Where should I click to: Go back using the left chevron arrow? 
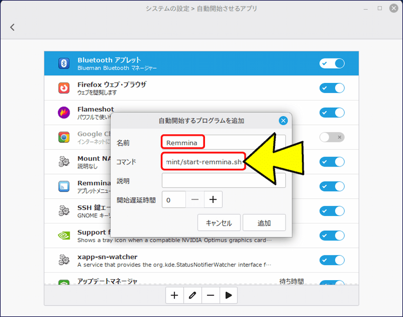pyautogui.click(x=13, y=28)
